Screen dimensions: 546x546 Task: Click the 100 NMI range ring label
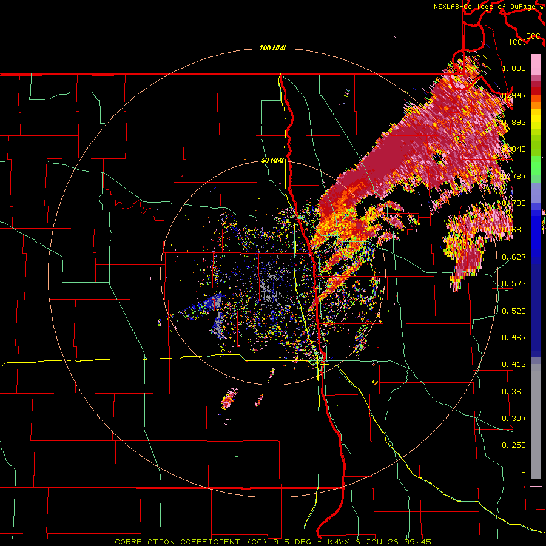272,48
